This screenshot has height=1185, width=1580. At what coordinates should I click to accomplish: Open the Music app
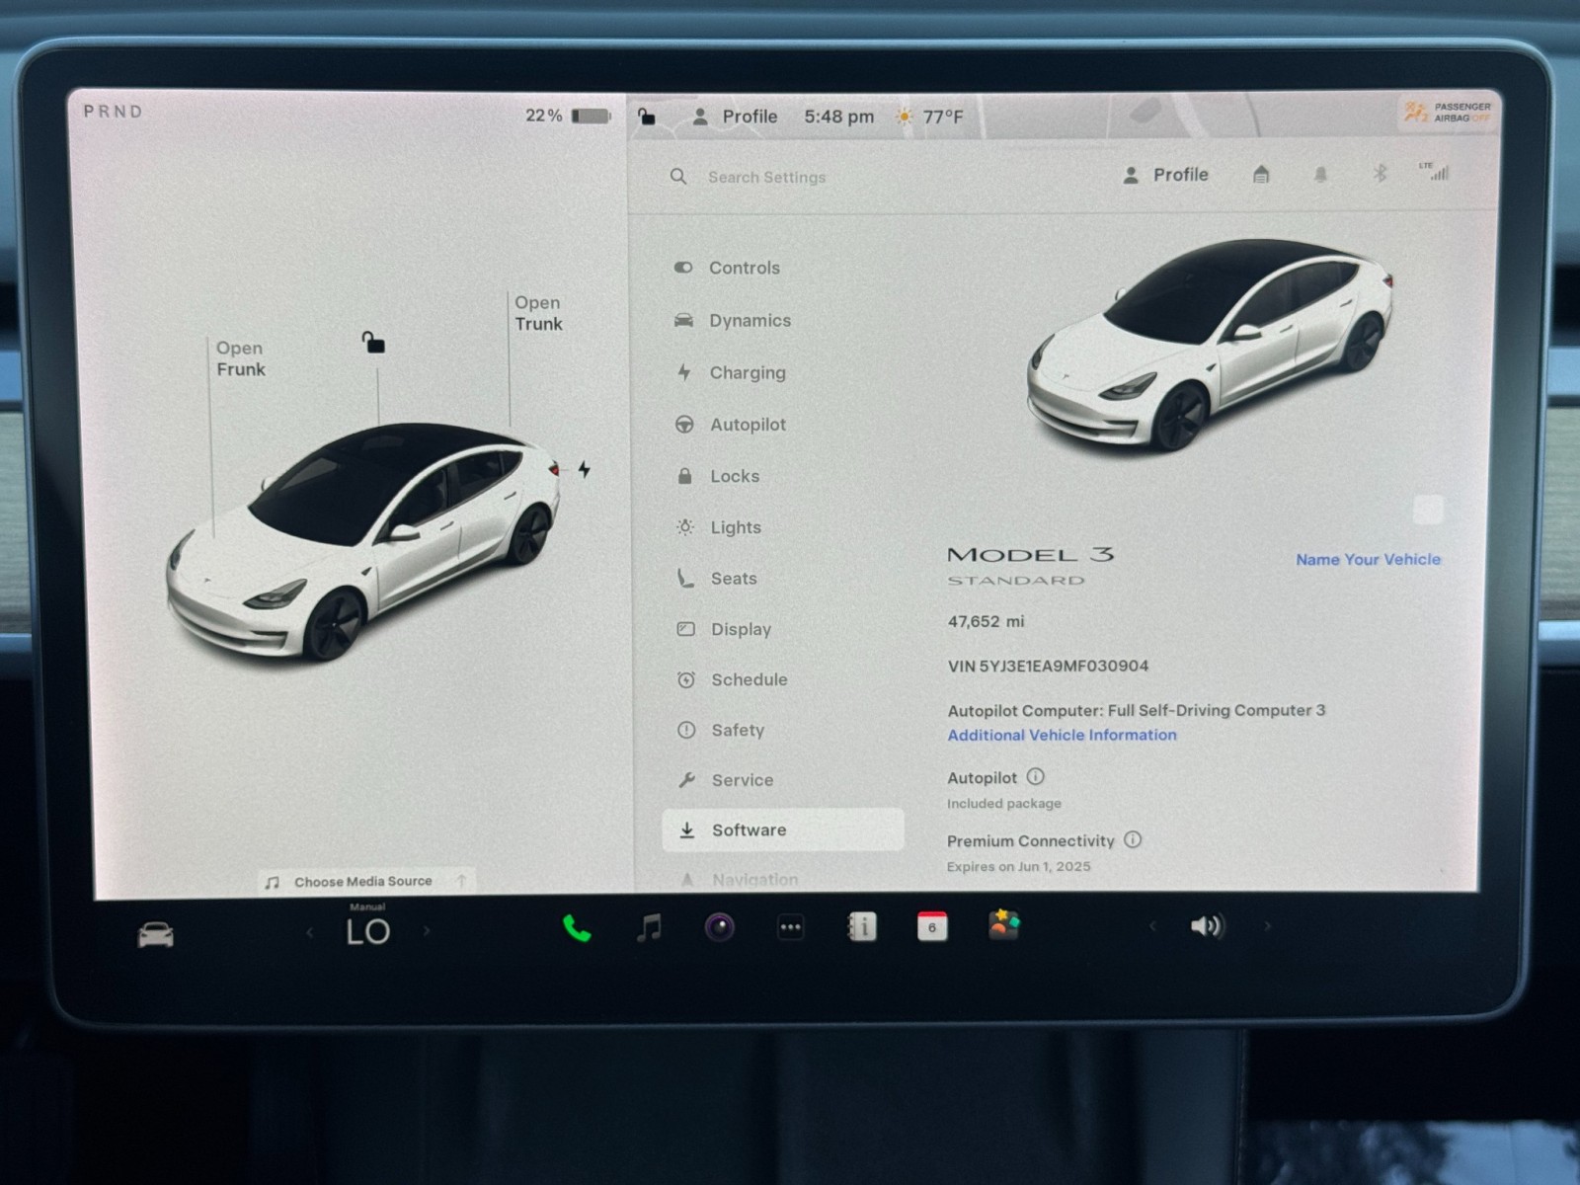pyautogui.click(x=649, y=927)
